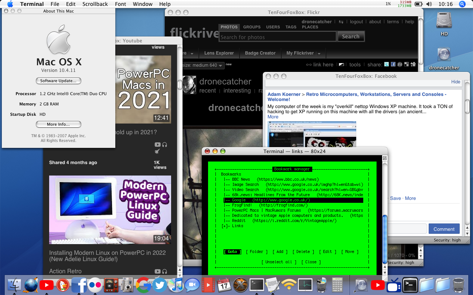Open the Font menu
473x295 pixels.
pyautogui.click(x=120, y=4)
